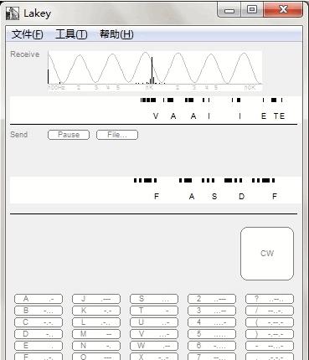The image size is (309, 360).
Task: Click the File... button to send a file
Action: click(117, 135)
